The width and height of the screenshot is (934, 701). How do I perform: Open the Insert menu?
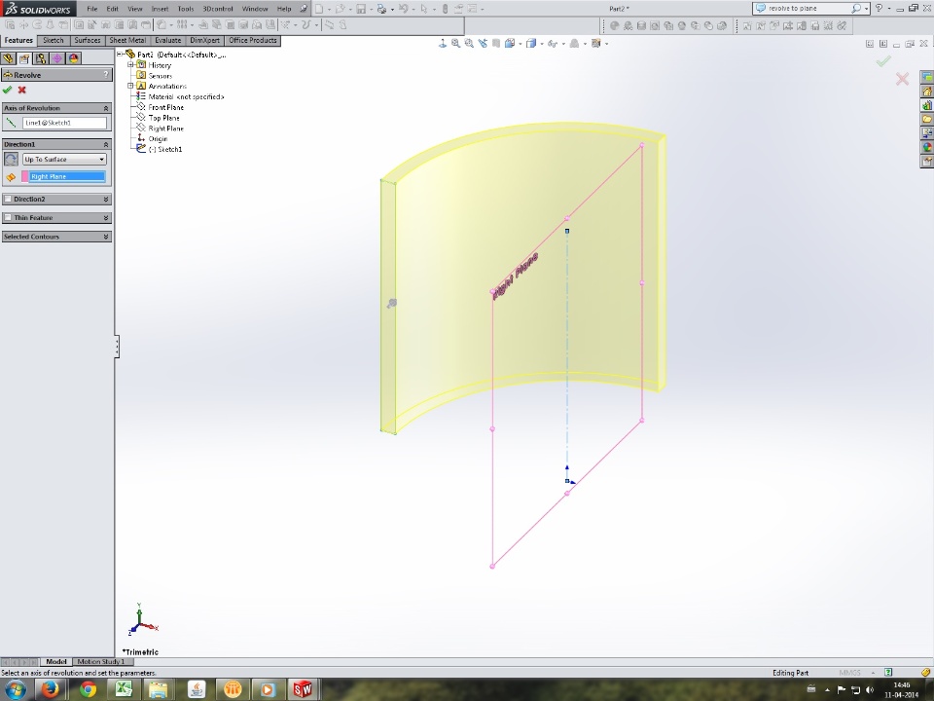[x=160, y=9]
